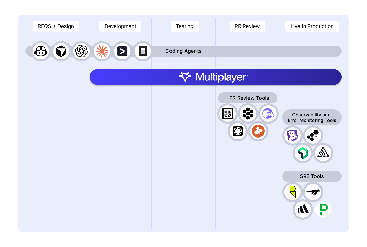Click Observability and Error Monitoring Tools heading
Viewport: 367px width, 247px height.
click(x=312, y=118)
